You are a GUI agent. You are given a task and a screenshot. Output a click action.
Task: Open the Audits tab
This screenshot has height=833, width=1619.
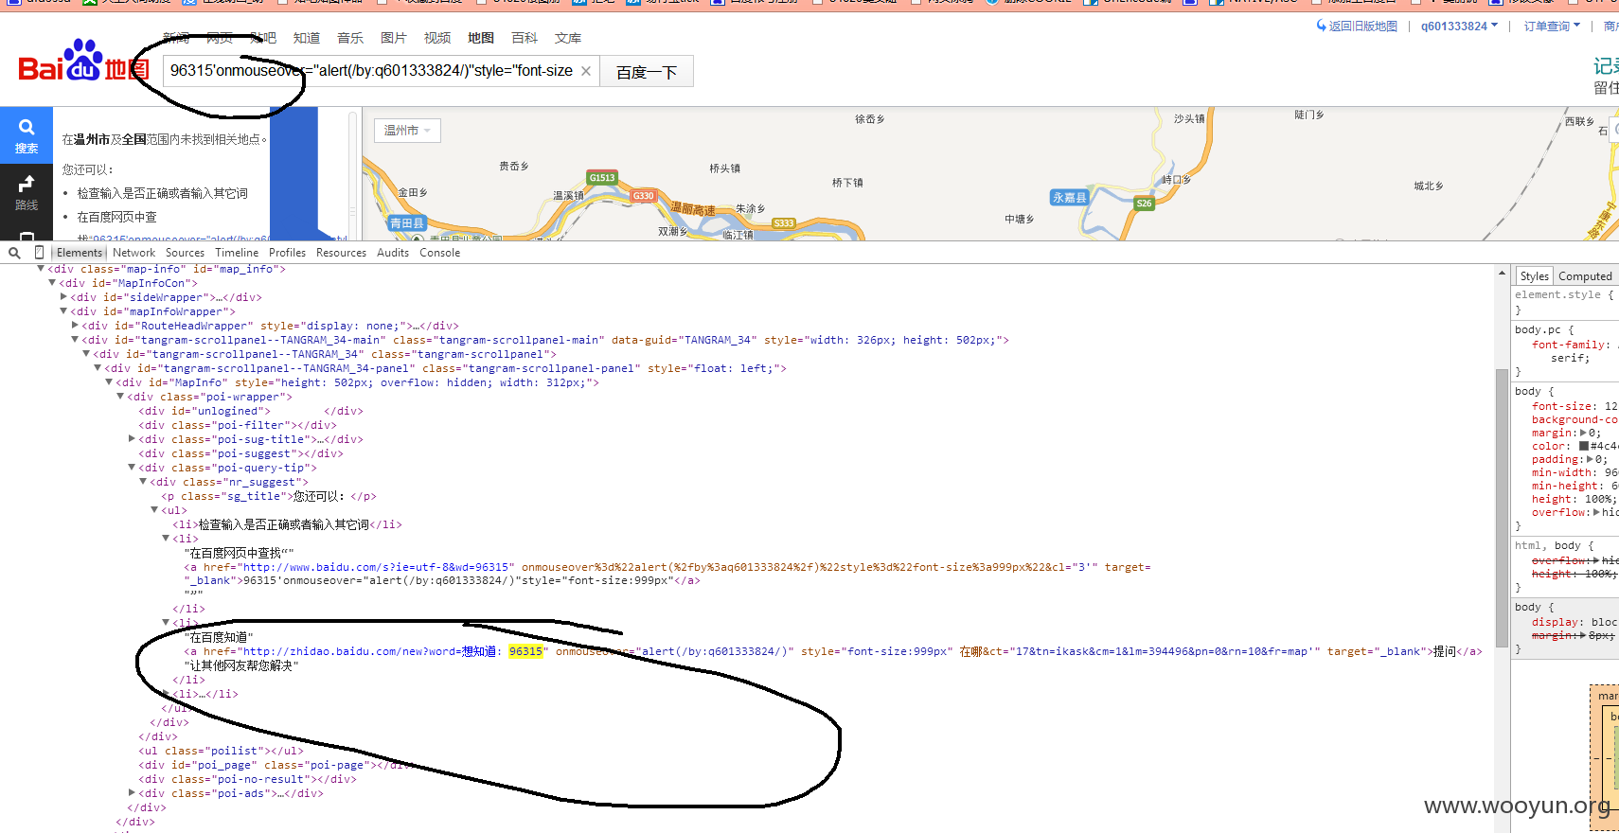(x=393, y=253)
